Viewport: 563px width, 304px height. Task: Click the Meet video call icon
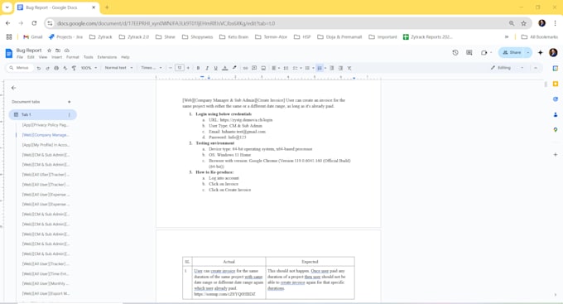click(484, 52)
